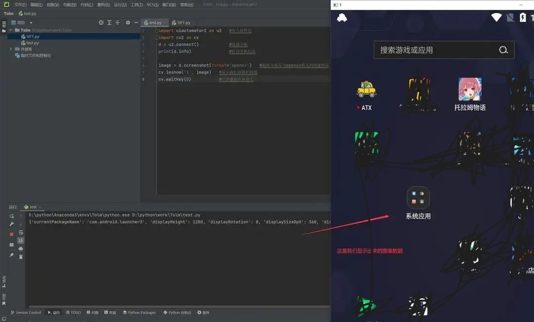Click code line import cv2 as cv
The width and height of the screenshot is (534, 322).
(x=178, y=38)
